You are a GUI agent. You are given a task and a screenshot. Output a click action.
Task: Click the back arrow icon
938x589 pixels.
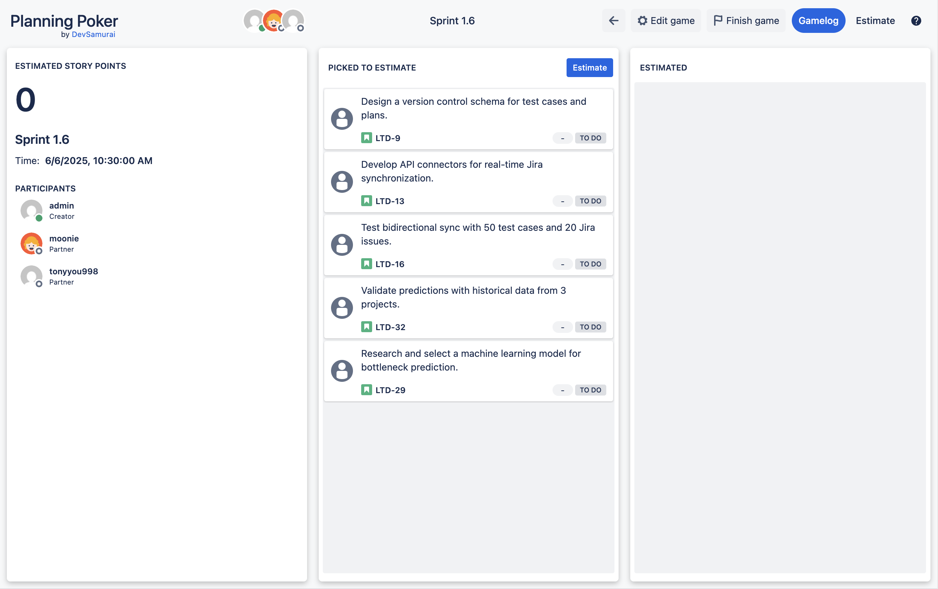[613, 21]
